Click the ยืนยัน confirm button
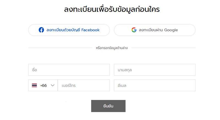 coord(108,106)
